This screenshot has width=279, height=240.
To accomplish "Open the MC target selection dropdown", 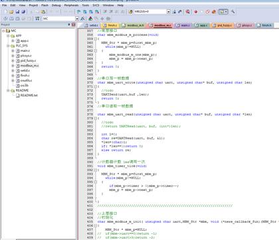I will point(77,19).
